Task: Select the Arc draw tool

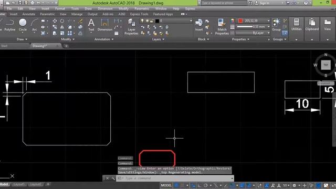Action: point(34,25)
